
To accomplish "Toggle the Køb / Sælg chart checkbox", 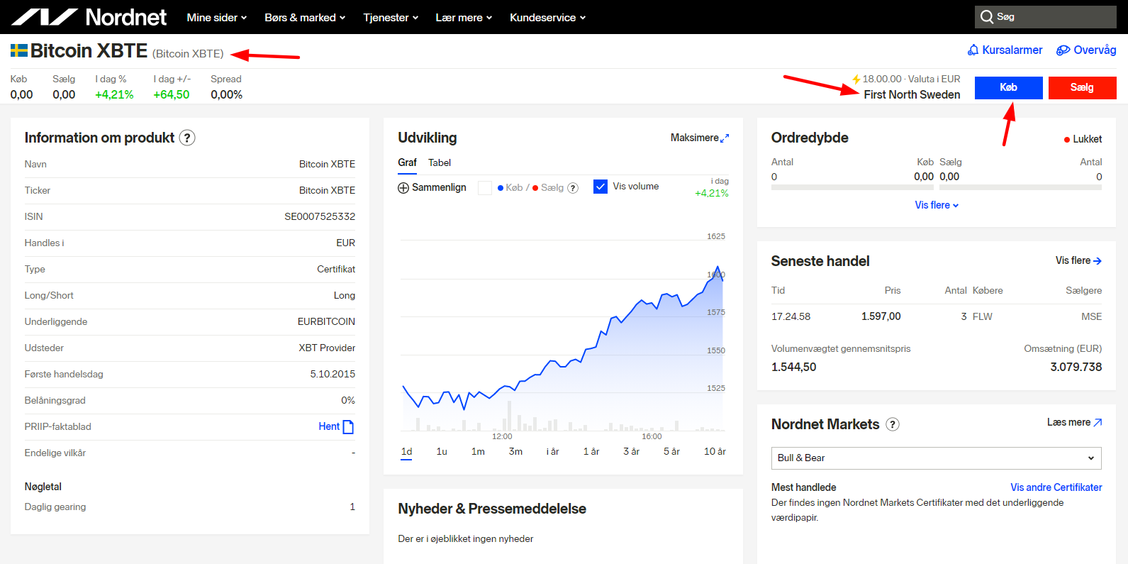I will [485, 188].
